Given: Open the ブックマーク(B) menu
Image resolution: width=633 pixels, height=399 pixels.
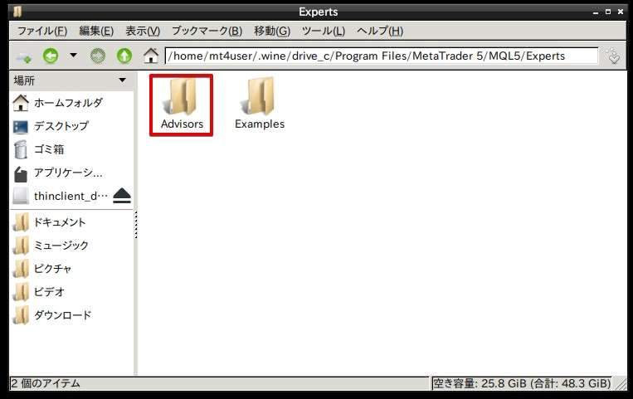Looking at the screenshot, I should pos(207,31).
